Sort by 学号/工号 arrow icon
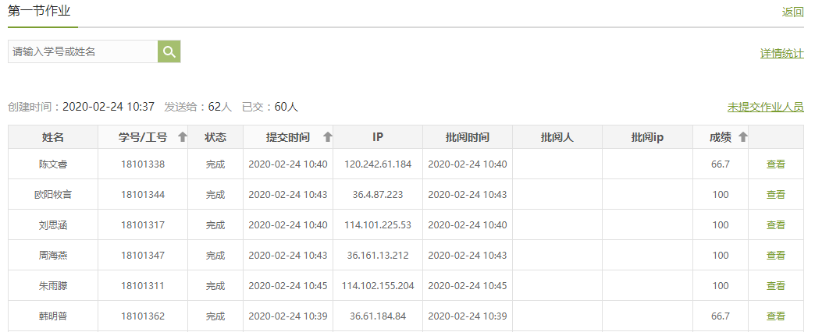 (x=183, y=137)
